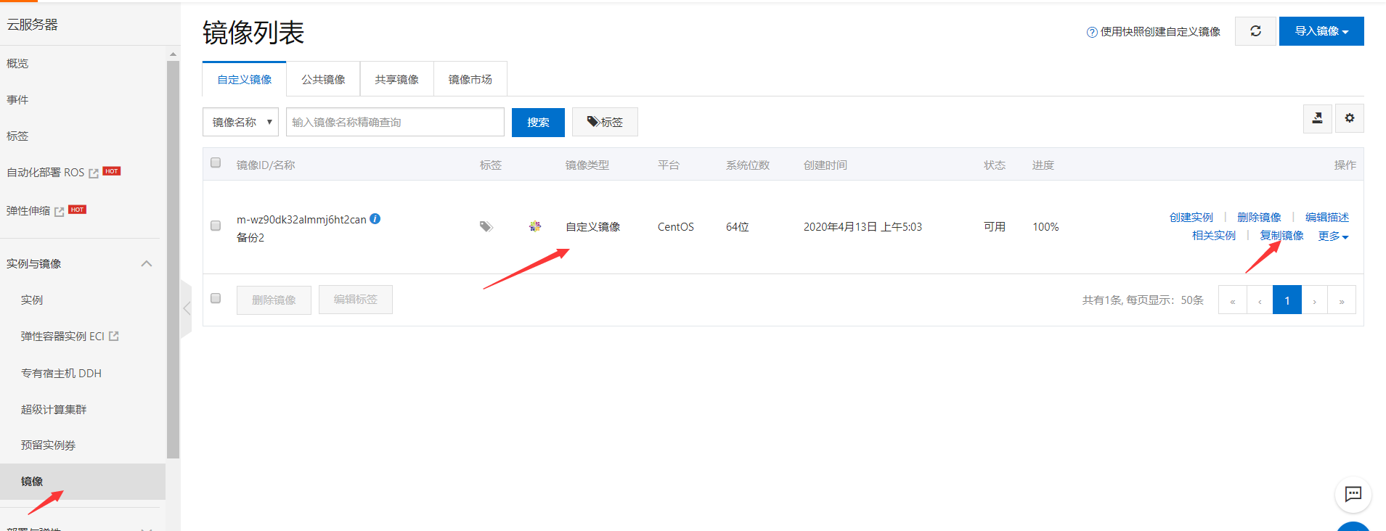Viewport: 1386px width, 531px height.
Task: Click info icon next to image ID
Action: [375, 218]
